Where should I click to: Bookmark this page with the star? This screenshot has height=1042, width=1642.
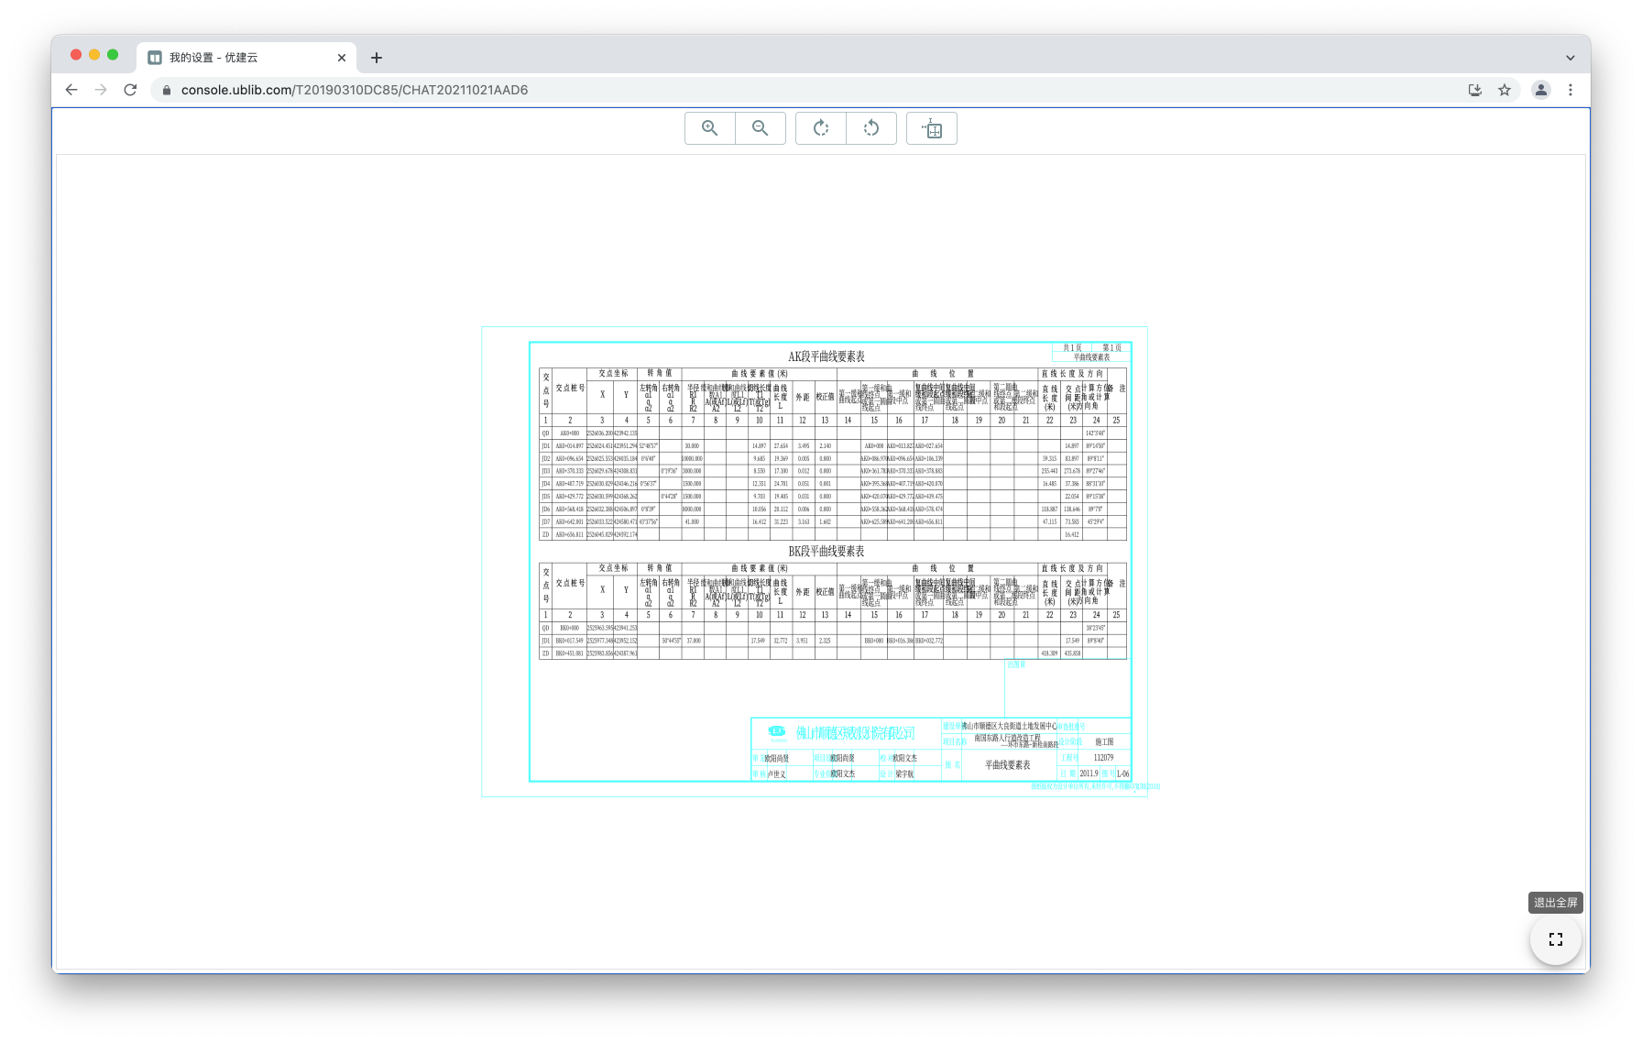[1505, 90]
